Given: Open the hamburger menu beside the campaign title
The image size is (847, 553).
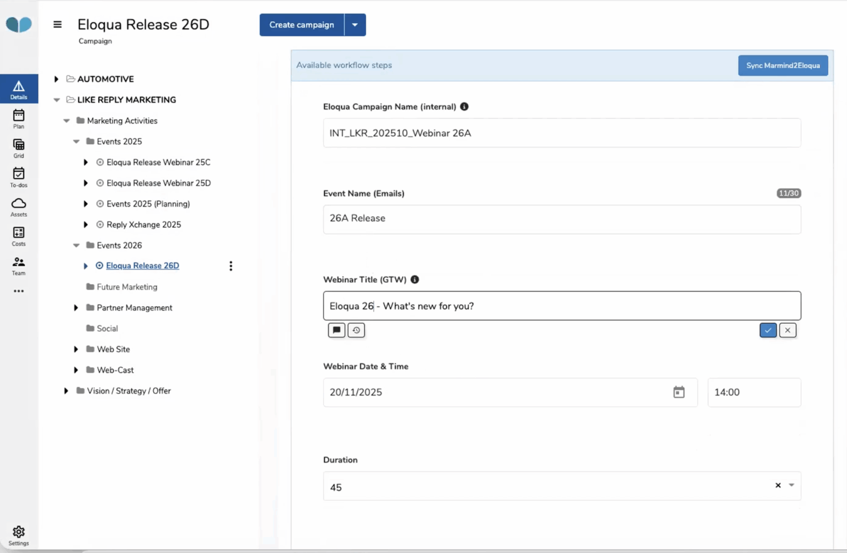Looking at the screenshot, I should pos(57,24).
